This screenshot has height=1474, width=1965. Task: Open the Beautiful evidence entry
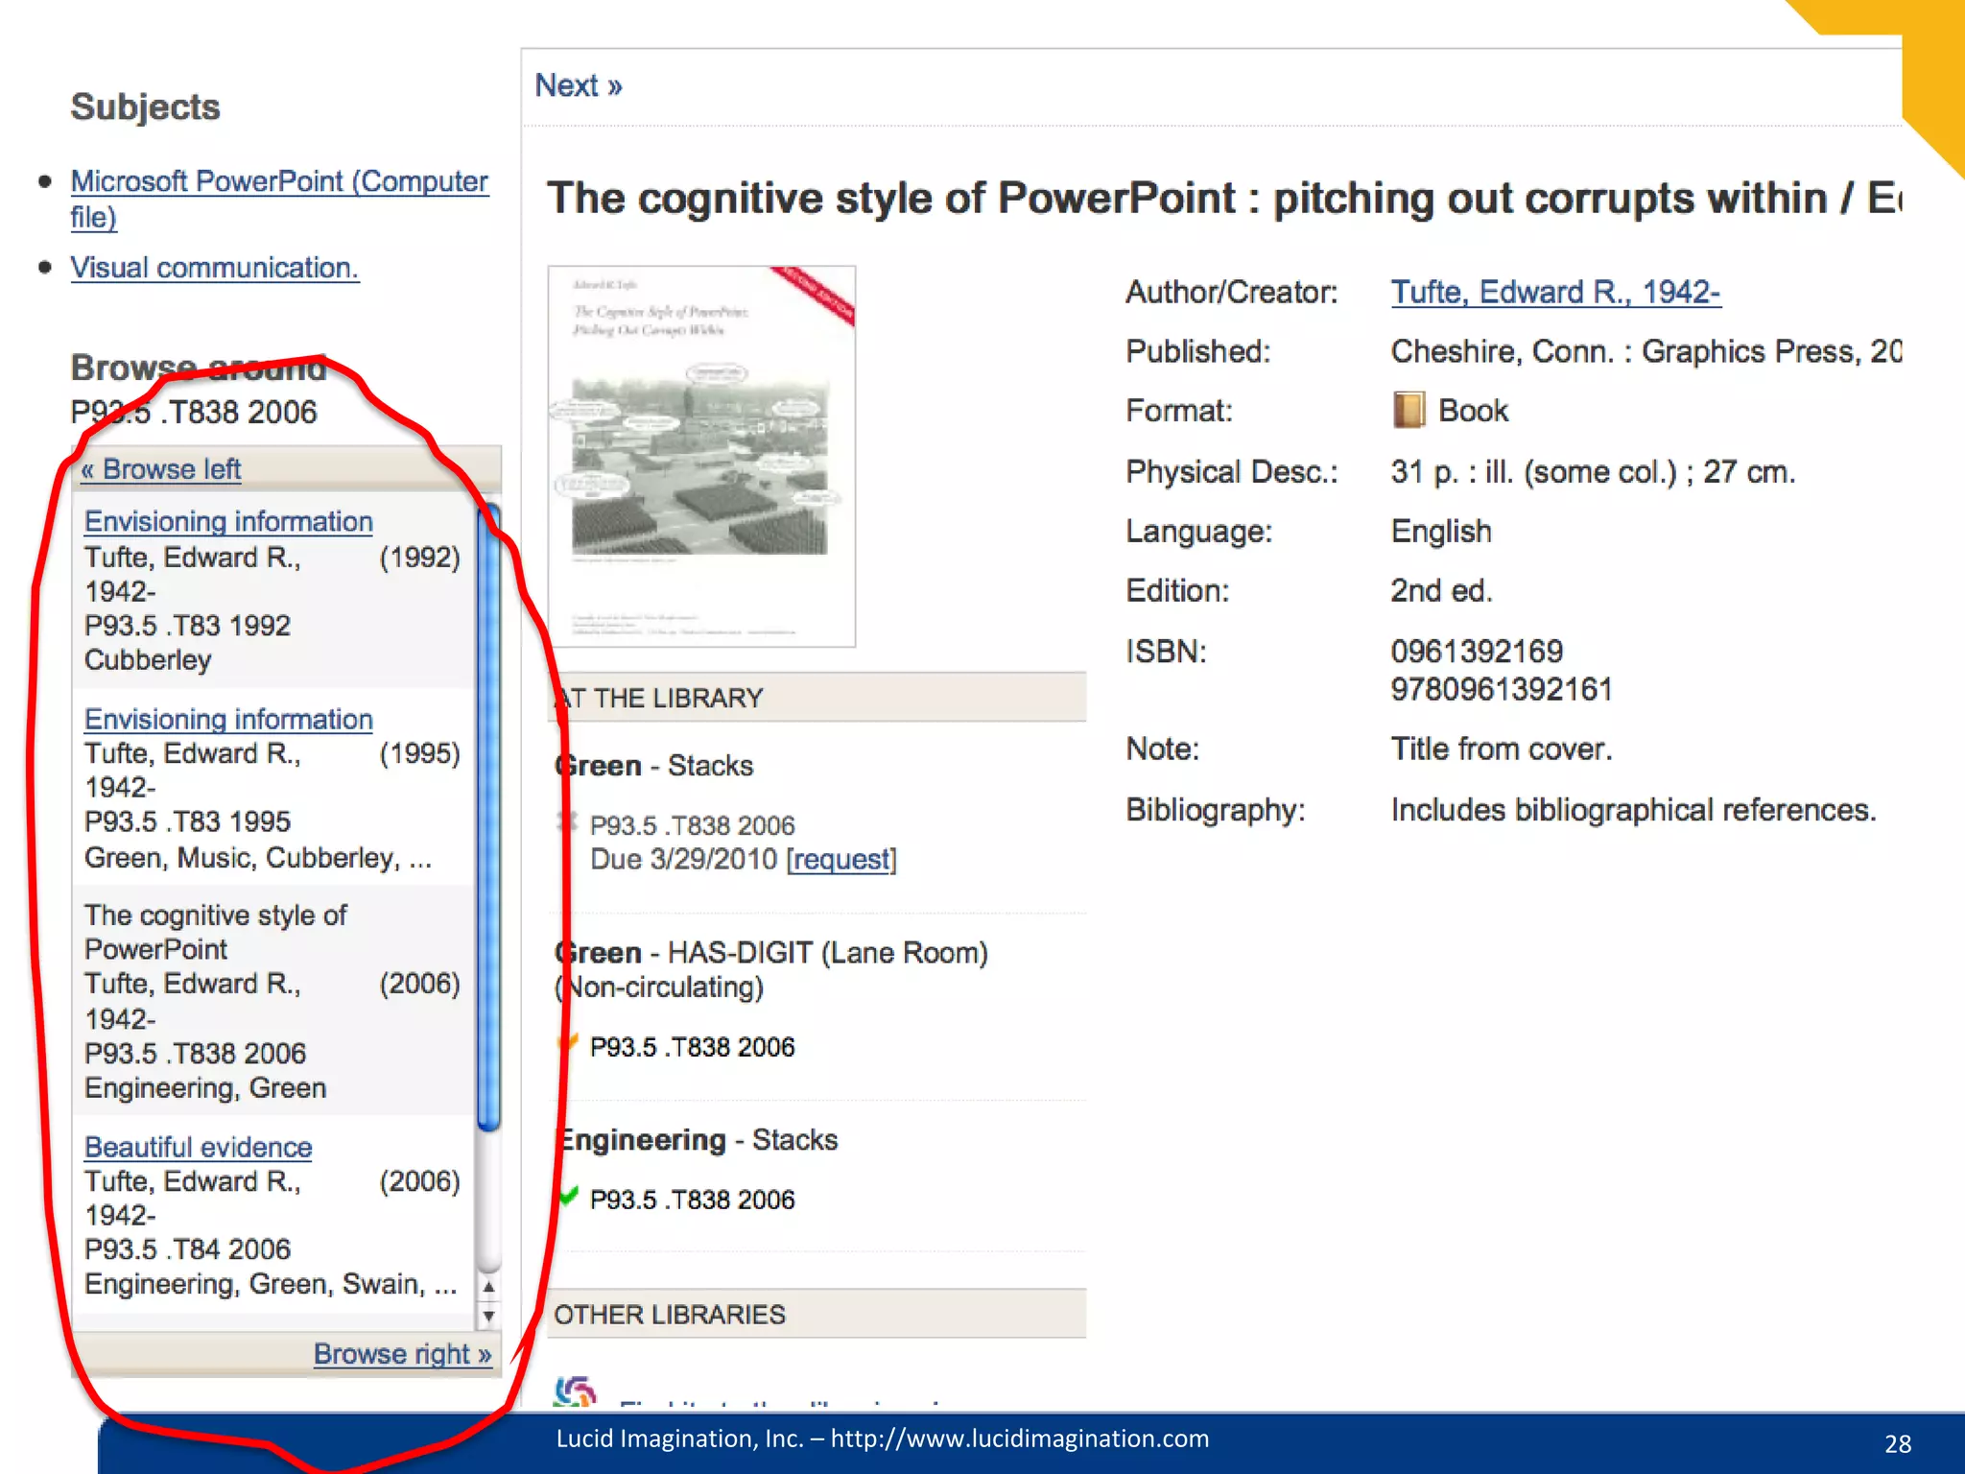(198, 1147)
